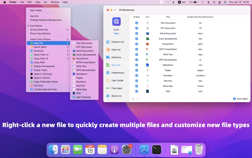
Task: Disable the Text Document checkbox
Action: point(137,23)
